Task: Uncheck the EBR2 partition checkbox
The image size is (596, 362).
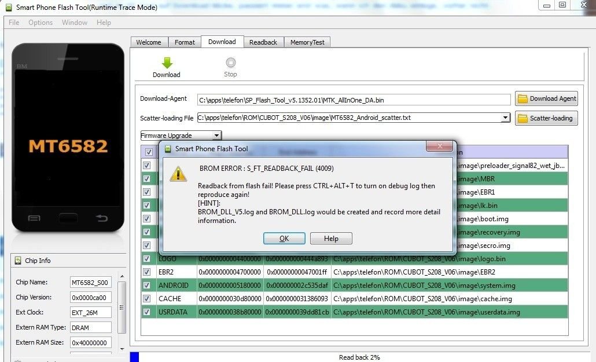Action: (147, 272)
